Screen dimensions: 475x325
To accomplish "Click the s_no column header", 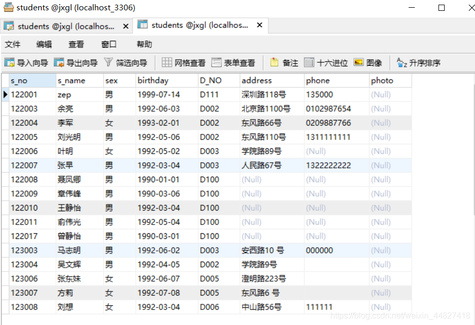I will [32, 81].
